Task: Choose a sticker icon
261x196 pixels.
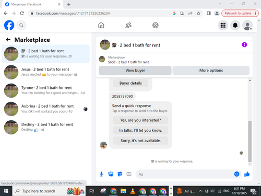Action: coord(120,174)
